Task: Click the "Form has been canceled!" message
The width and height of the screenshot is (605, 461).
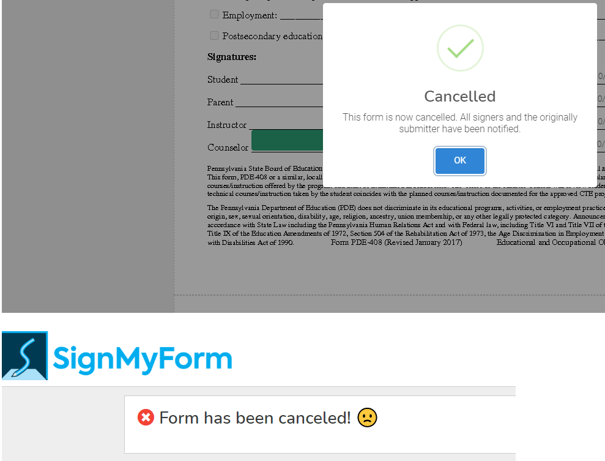Action: coord(255,418)
